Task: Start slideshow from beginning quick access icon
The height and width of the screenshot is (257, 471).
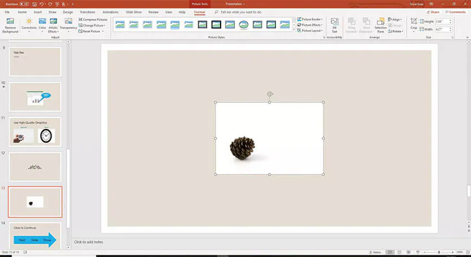Action: [57, 4]
